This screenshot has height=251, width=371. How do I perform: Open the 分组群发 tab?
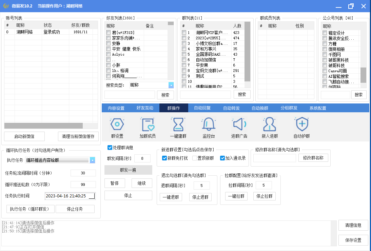pyautogui.click(x=289, y=108)
